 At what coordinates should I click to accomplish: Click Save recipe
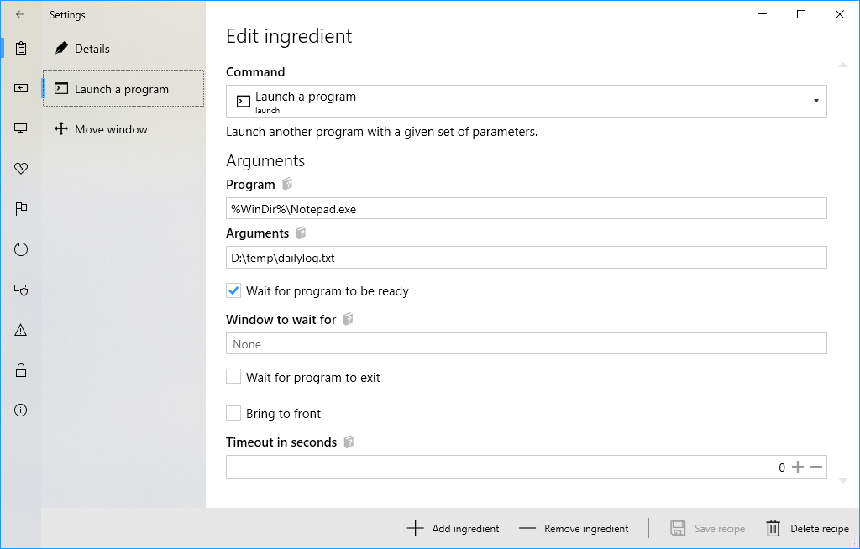(x=707, y=528)
